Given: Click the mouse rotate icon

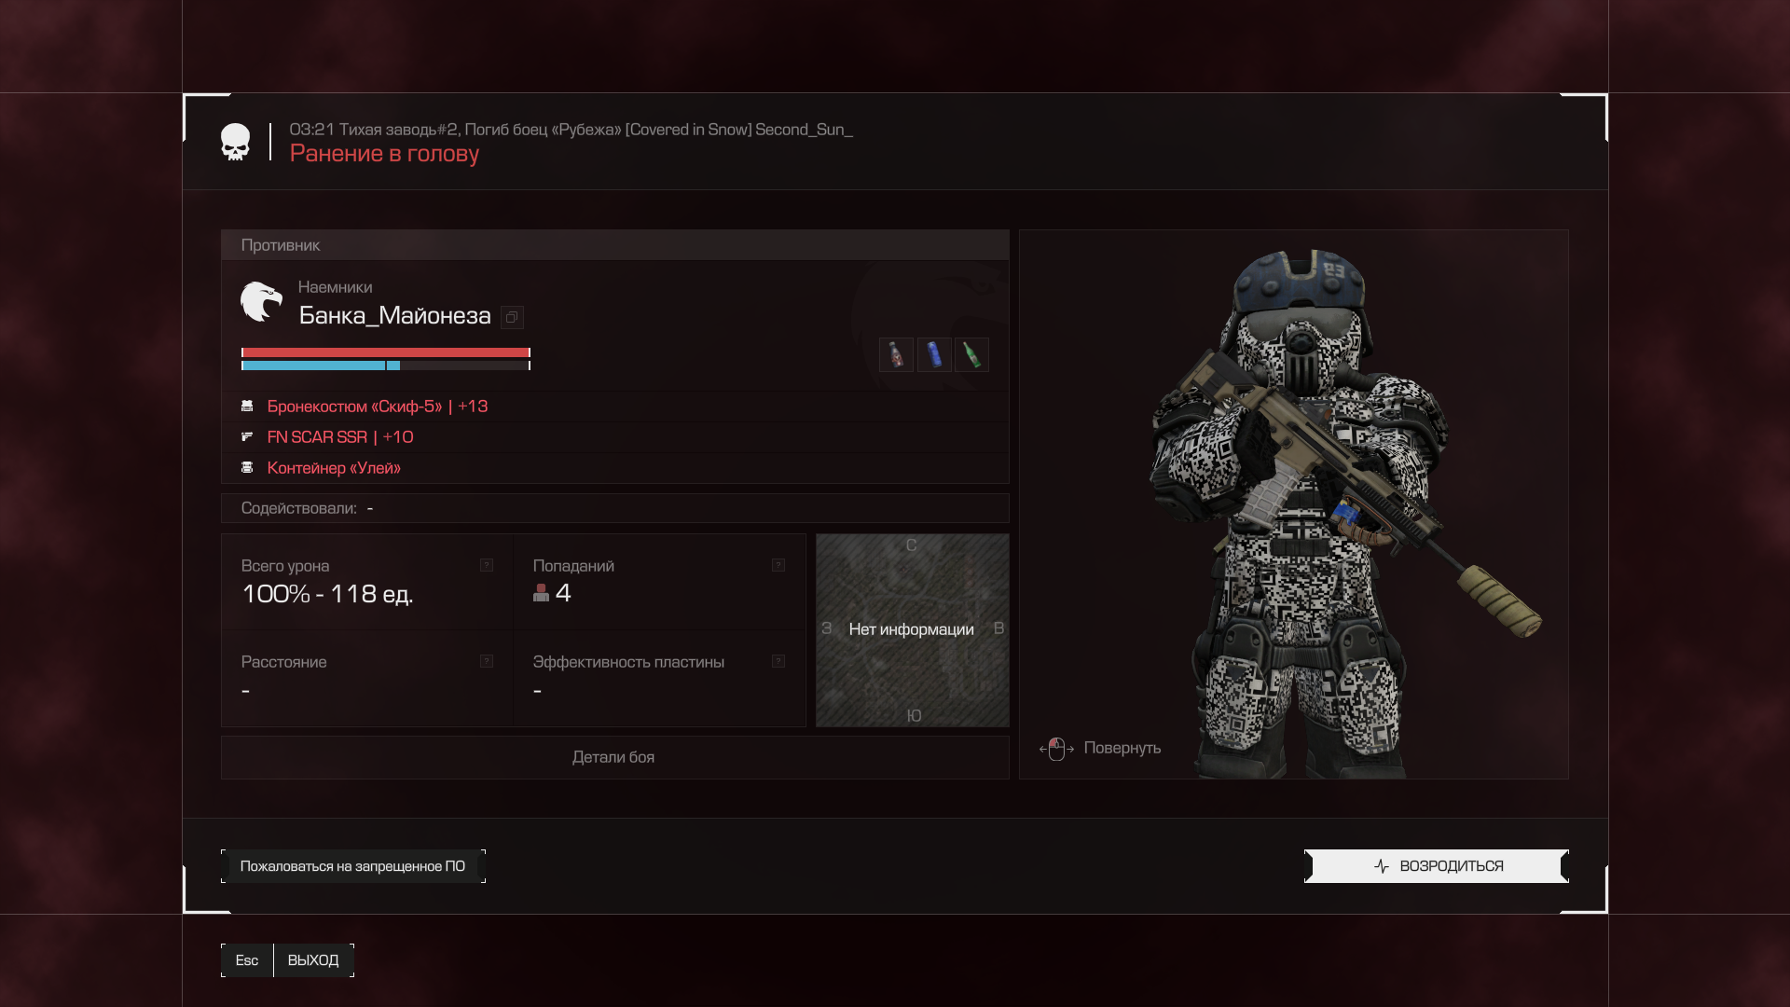Looking at the screenshot, I should (1056, 748).
